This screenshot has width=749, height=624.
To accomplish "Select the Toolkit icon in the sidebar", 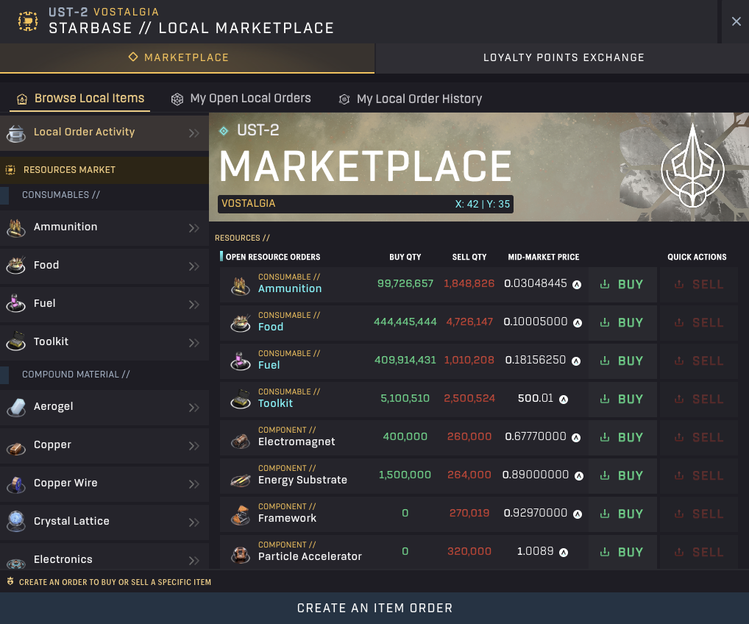I will 16,341.
